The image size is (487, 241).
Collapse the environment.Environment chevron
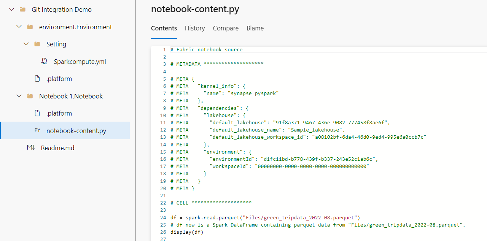click(19, 27)
